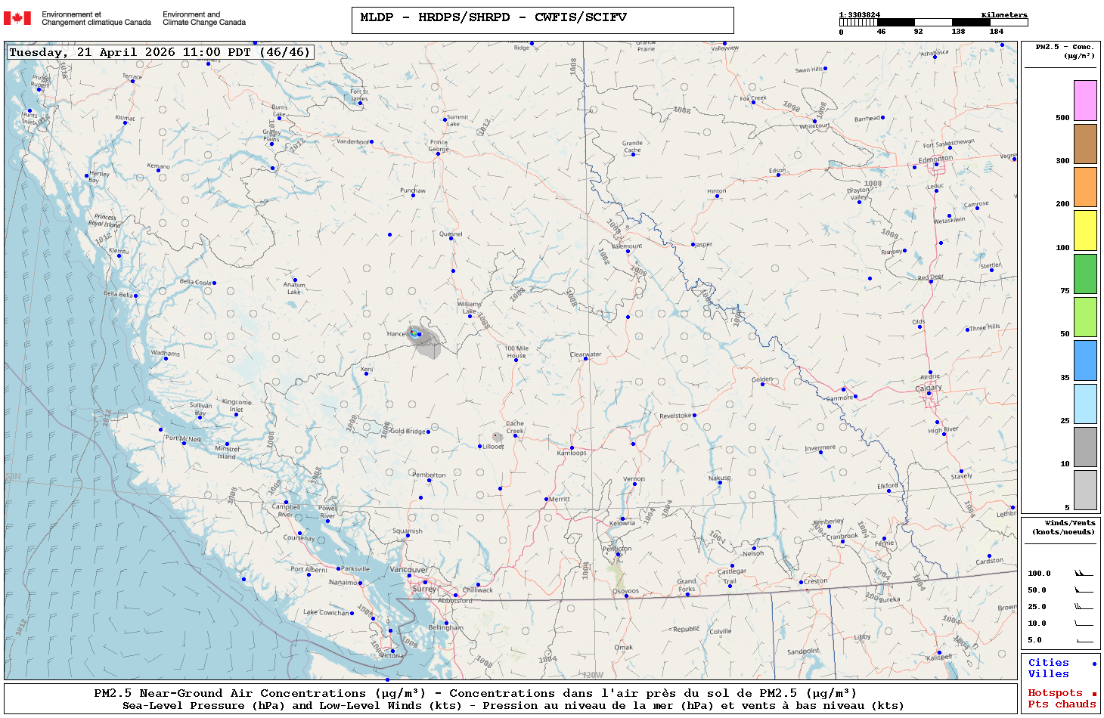The height and width of the screenshot is (718, 1104).
Task: Click the map timestamp label box
Action: pos(160,52)
